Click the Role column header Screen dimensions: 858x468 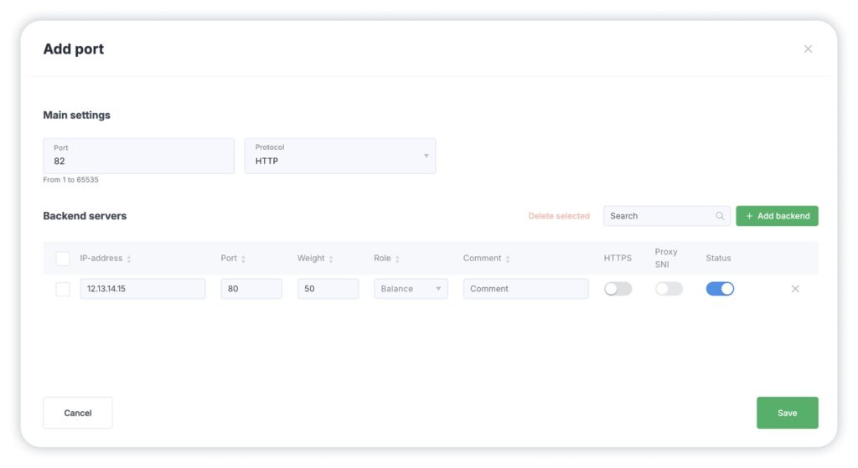pos(382,258)
